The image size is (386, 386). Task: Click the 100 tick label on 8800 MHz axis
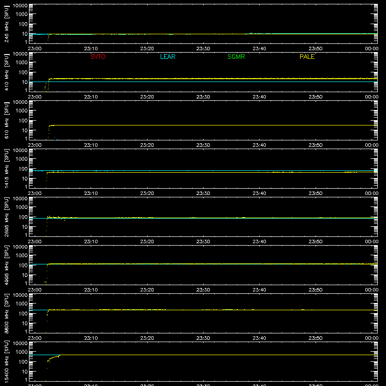23,314
